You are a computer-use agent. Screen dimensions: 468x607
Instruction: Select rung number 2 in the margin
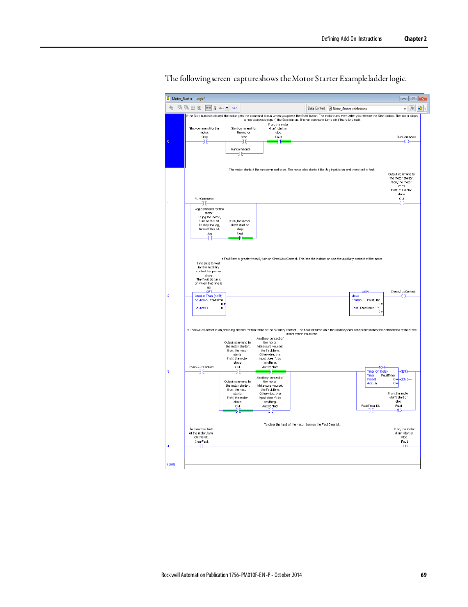tap(168, 296)
